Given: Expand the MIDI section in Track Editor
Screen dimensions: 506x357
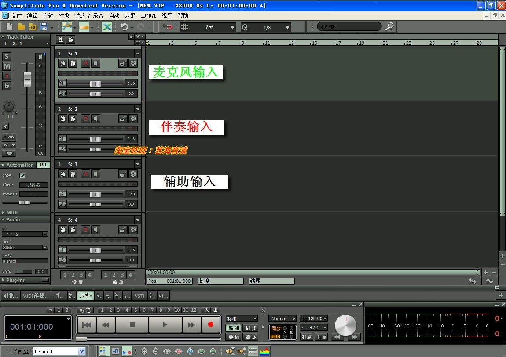Looking at the screenshot, I should click(3, 213).
